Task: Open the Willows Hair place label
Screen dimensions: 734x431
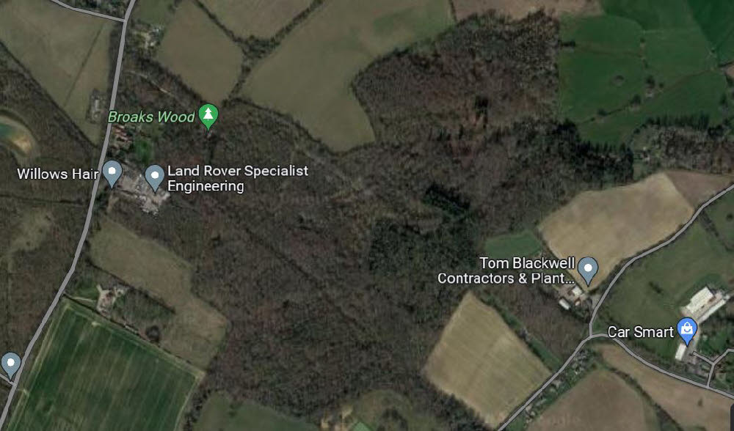Action: click(x=57, y=174)
